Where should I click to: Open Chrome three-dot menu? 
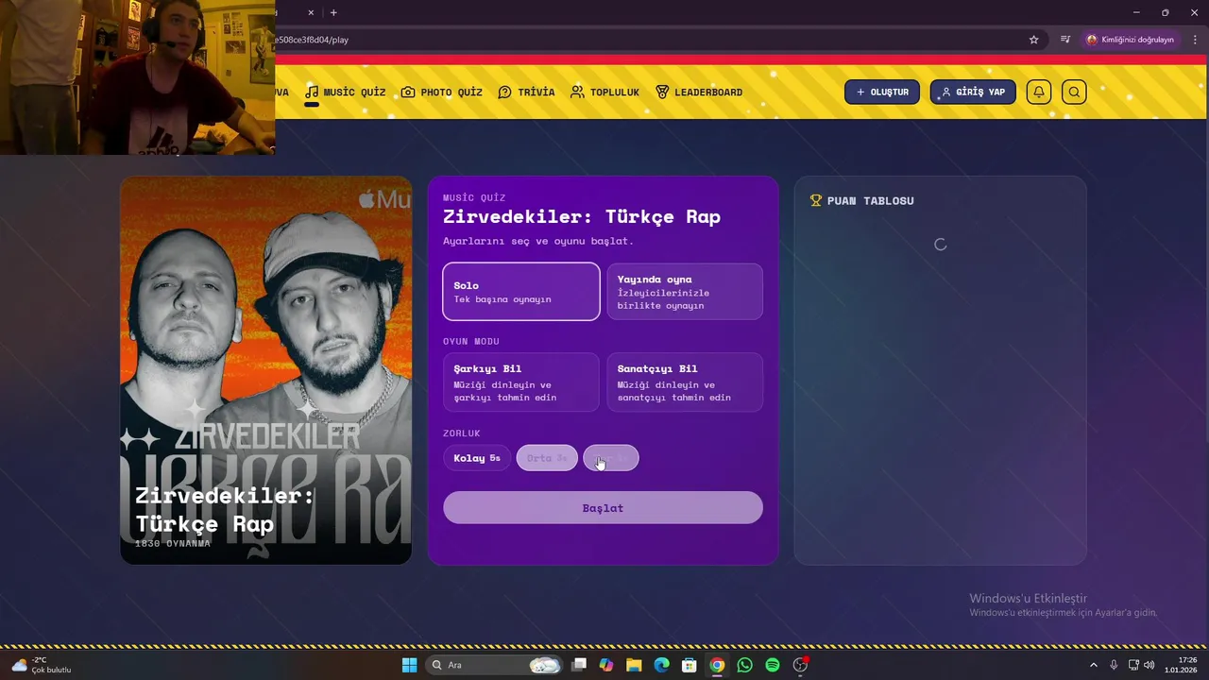pos(1195,40)
